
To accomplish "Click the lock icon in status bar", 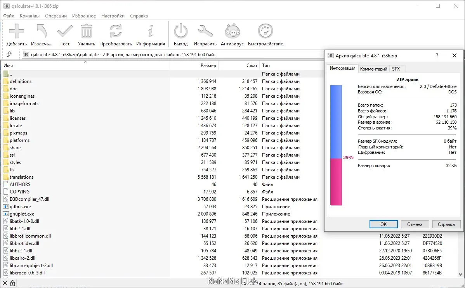I will tap(12, 283).
